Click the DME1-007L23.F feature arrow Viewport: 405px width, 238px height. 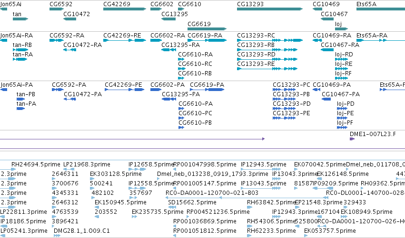pos(352,139)
